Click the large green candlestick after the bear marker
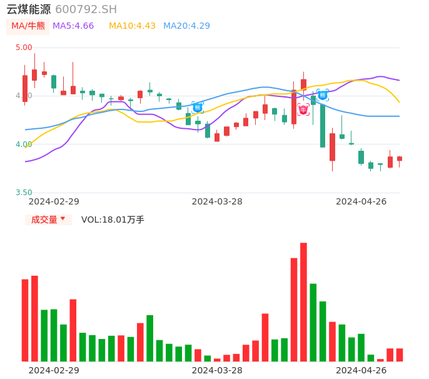This screenshot has width=429, height=379. (x=323, y=125)
